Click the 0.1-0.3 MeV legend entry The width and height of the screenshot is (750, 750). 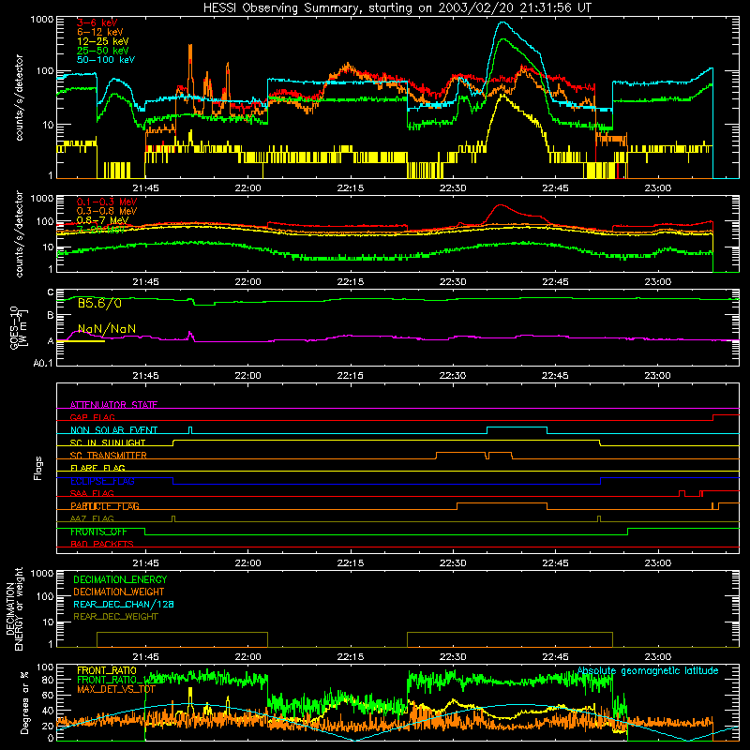(107, 202)
